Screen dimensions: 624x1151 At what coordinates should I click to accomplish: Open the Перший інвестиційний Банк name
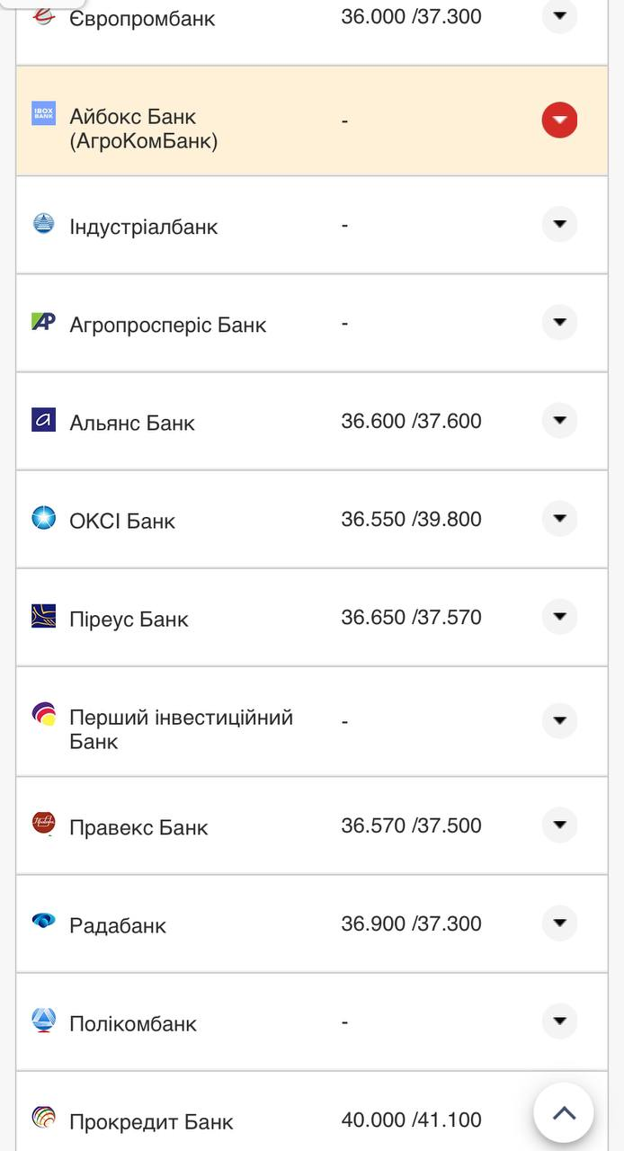pos(181,729)
